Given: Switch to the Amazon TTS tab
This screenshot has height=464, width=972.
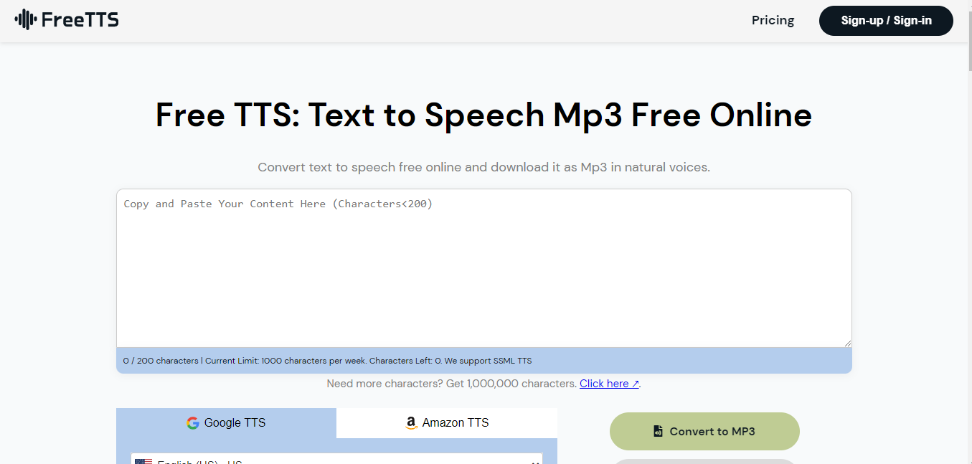Looking at the screenshot, I should point(446,423).
